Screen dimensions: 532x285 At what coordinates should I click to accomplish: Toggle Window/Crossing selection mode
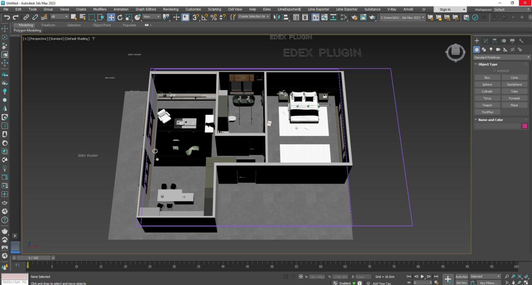(100, 17)
